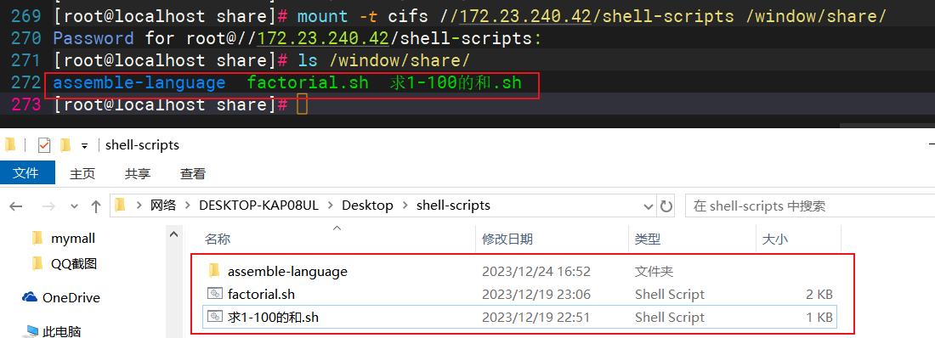Screen dimensions: 935x338
Task: Open address bar history dropdown
Action: pos(649,206)
